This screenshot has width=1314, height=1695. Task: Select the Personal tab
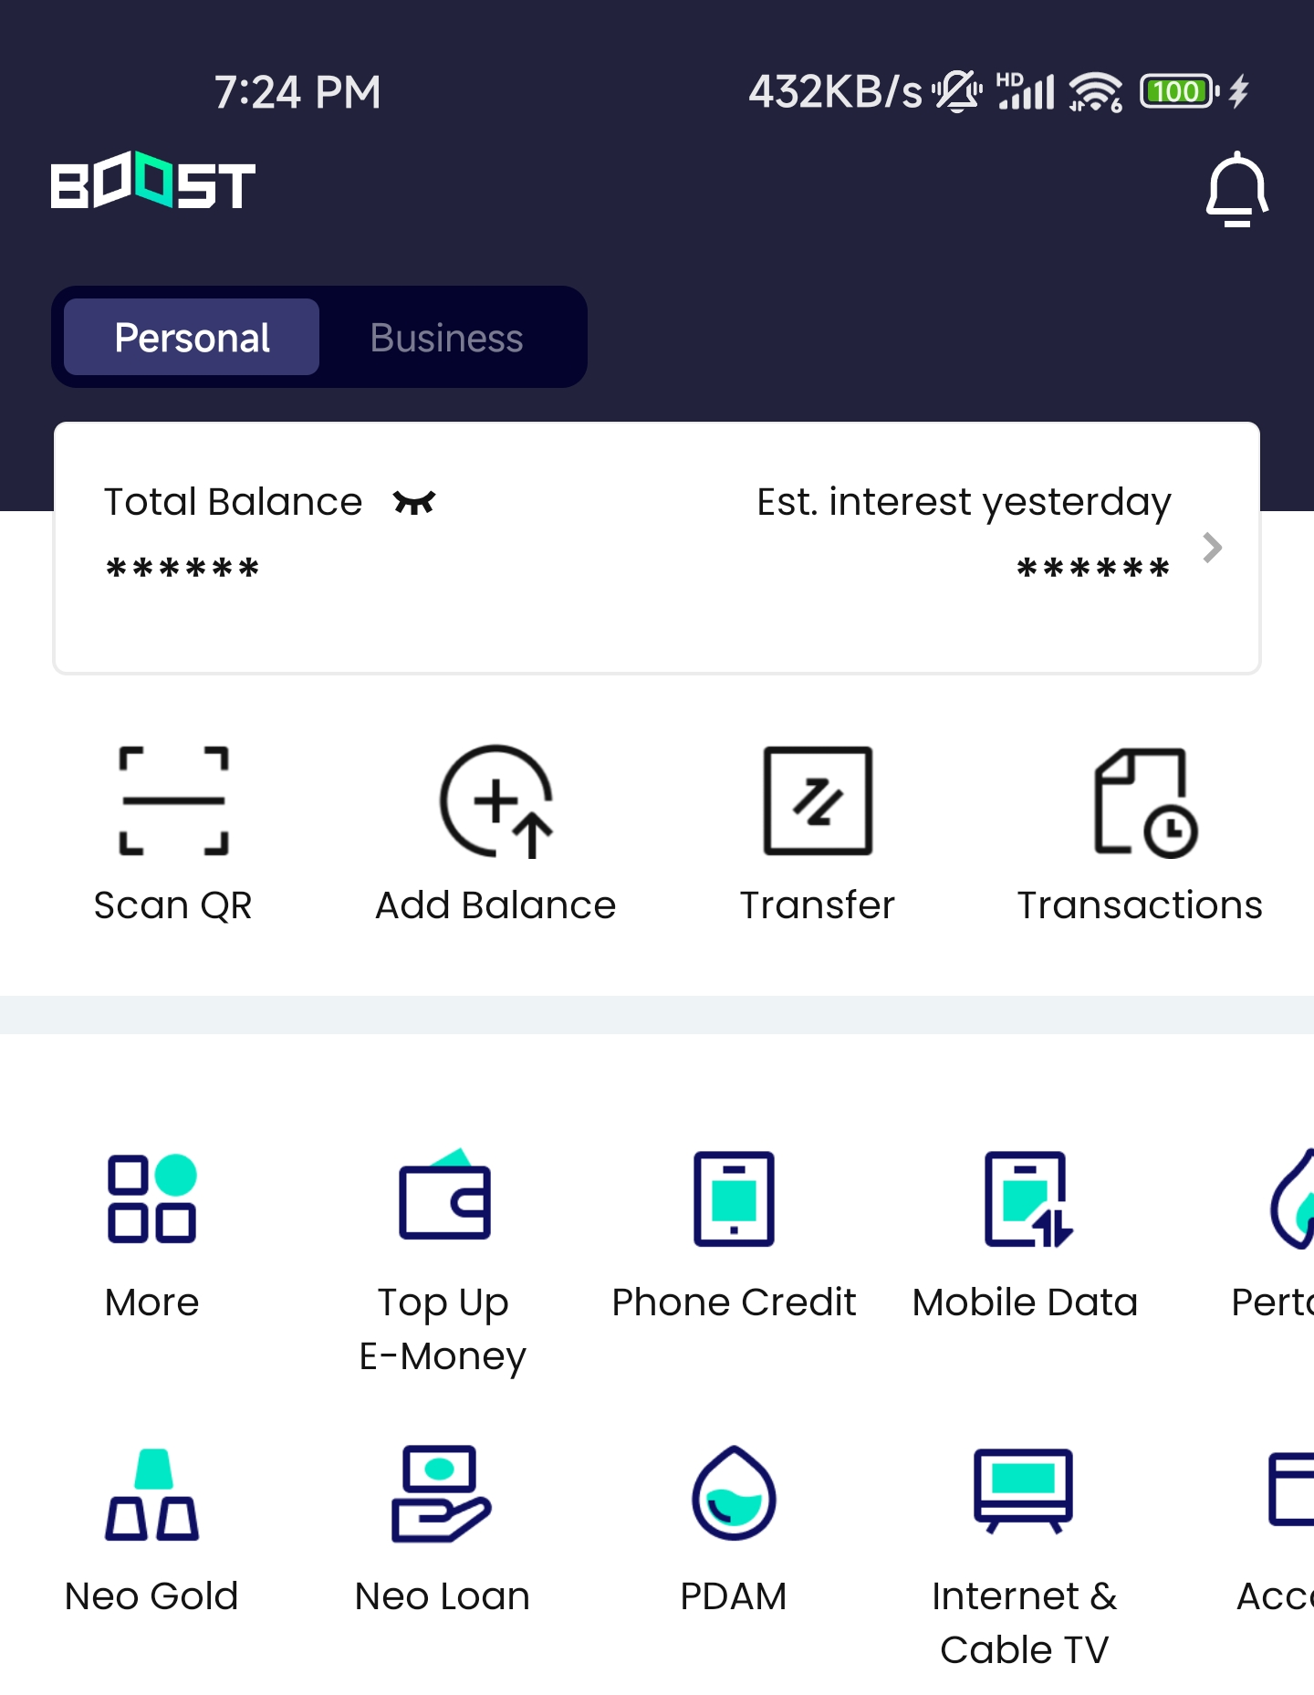coord(192,338)
